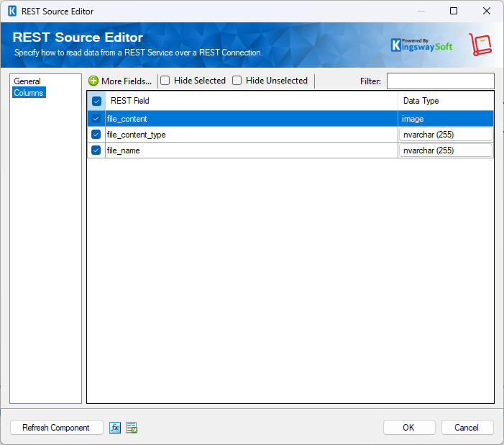Confirm with the OK button
Image resolution: width=504 pixels, height=445 pixels.
(409, 428)
